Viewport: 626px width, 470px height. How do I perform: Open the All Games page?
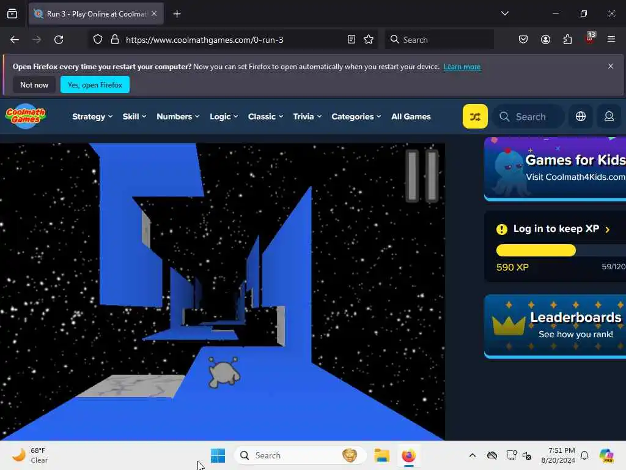coord(411,116)
